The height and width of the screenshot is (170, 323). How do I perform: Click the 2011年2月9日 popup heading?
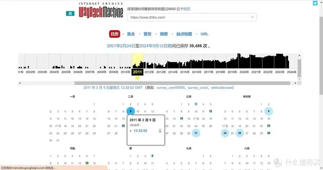pos(143,120)
